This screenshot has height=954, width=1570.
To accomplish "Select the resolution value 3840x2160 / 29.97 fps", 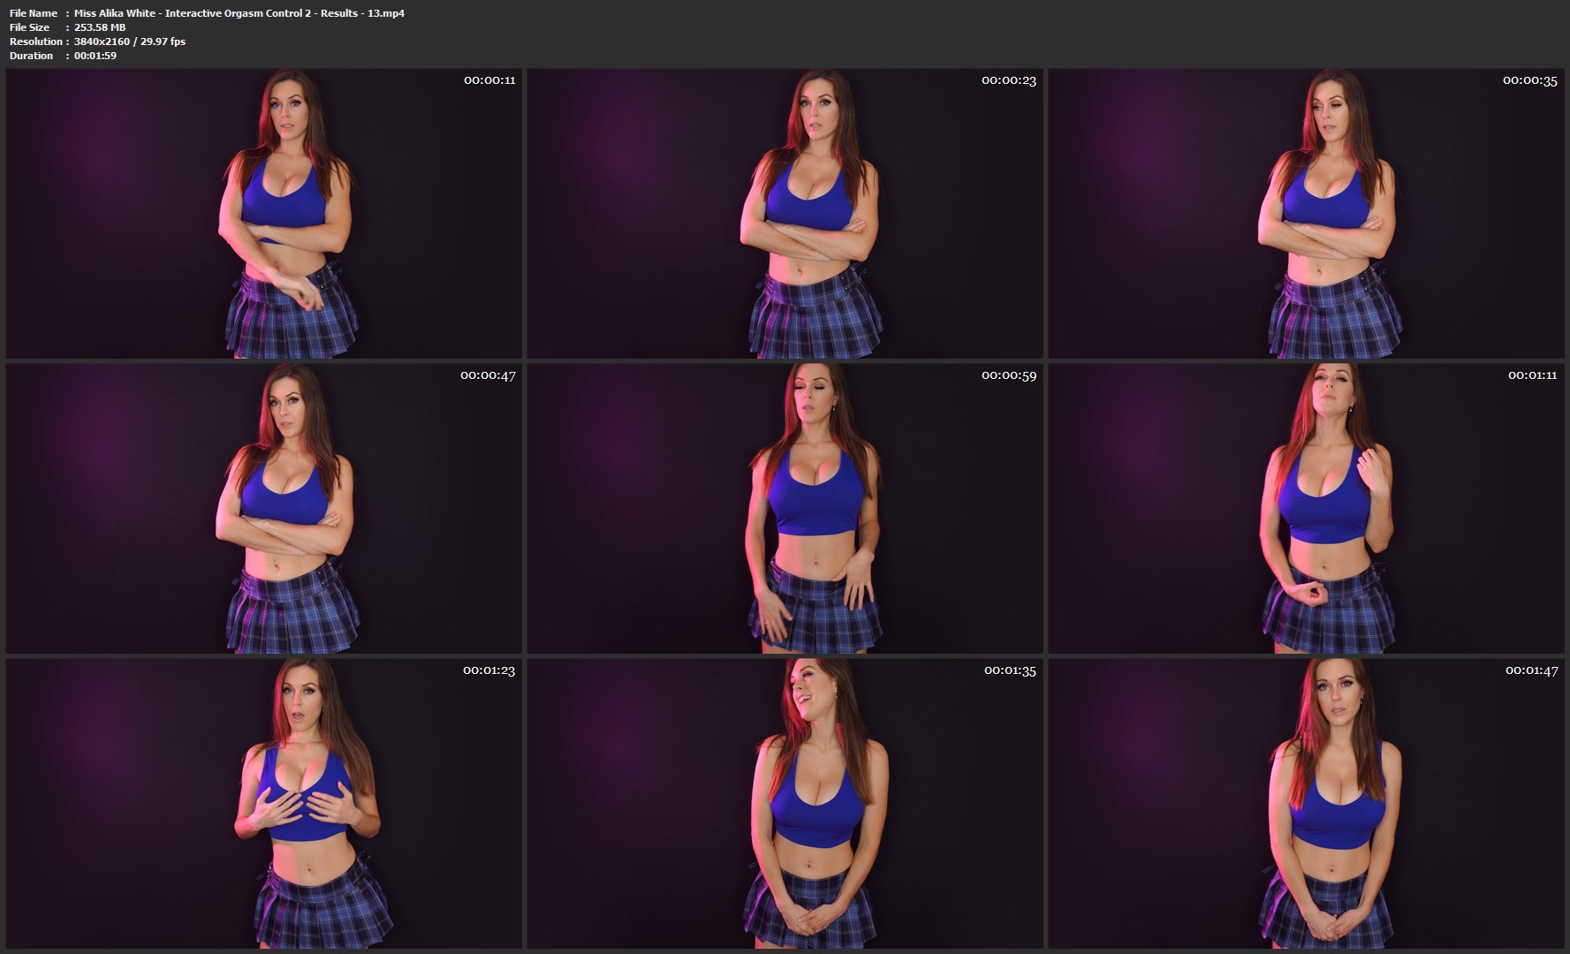I will [130, 42].
